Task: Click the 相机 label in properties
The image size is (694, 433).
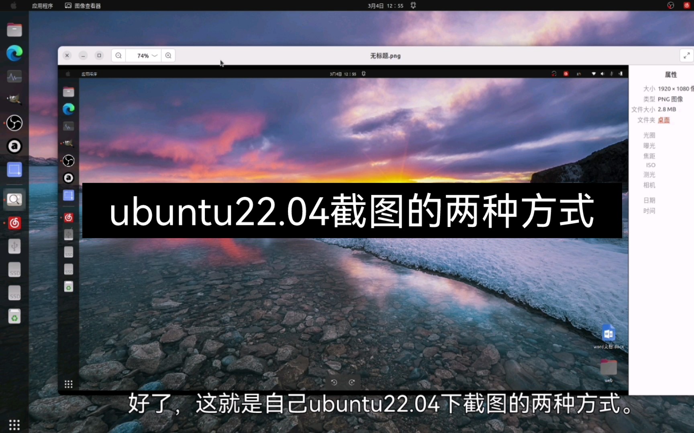Action: click(x=649, y=185)
